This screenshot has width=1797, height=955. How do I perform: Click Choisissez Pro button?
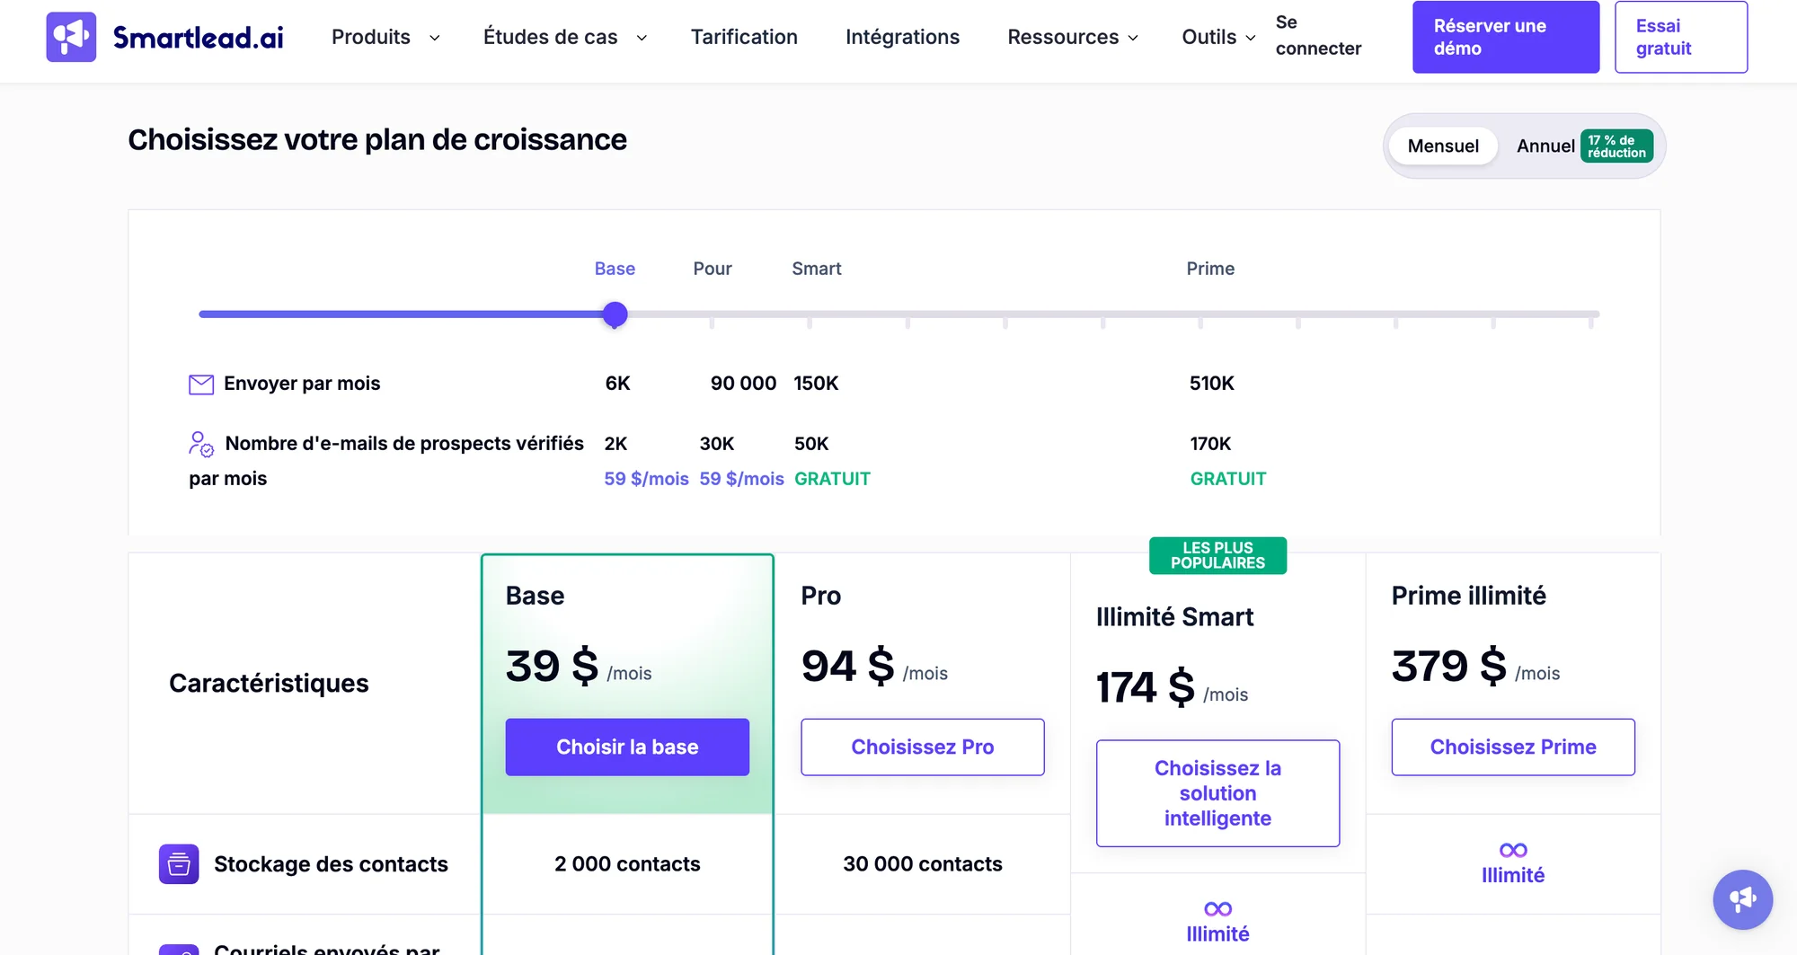[x=923, y=747]
